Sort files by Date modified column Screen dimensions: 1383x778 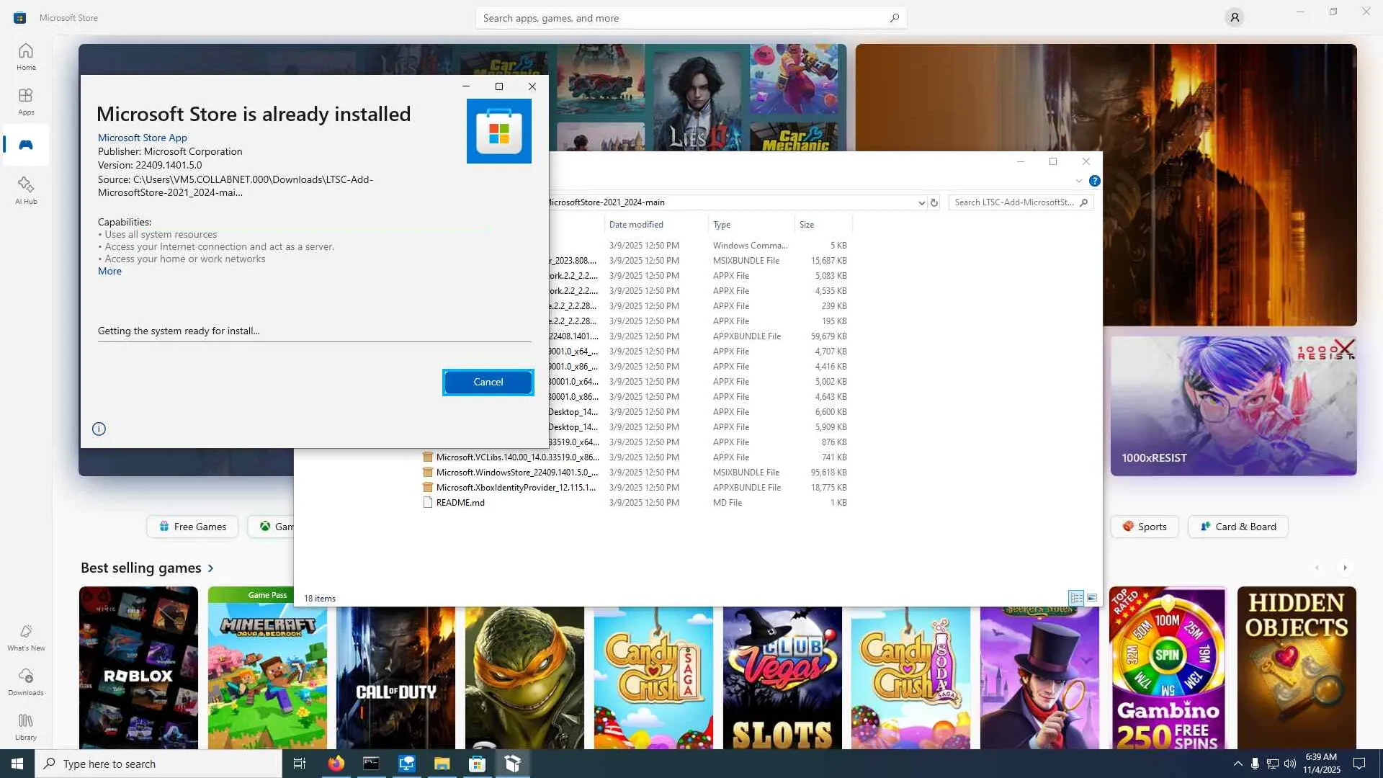[x=636, y=225]
